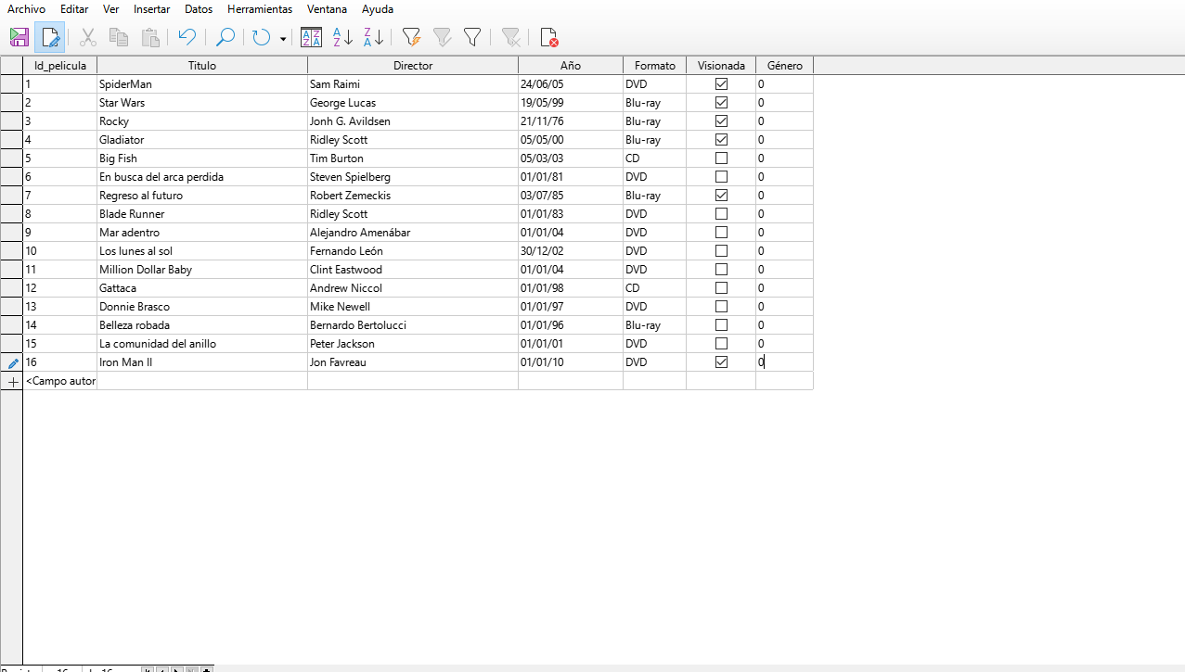Click the Sort Ascending A-Z icon

click(342, 37)
